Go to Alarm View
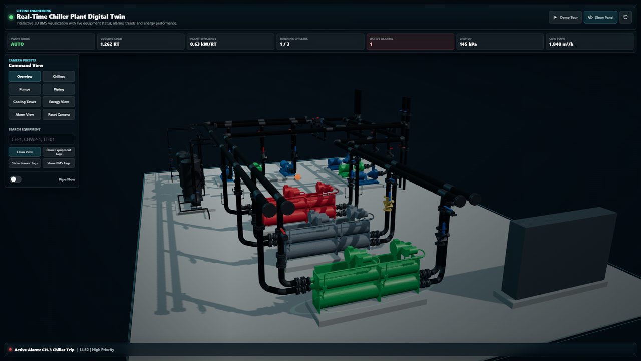 coord(25,115)
